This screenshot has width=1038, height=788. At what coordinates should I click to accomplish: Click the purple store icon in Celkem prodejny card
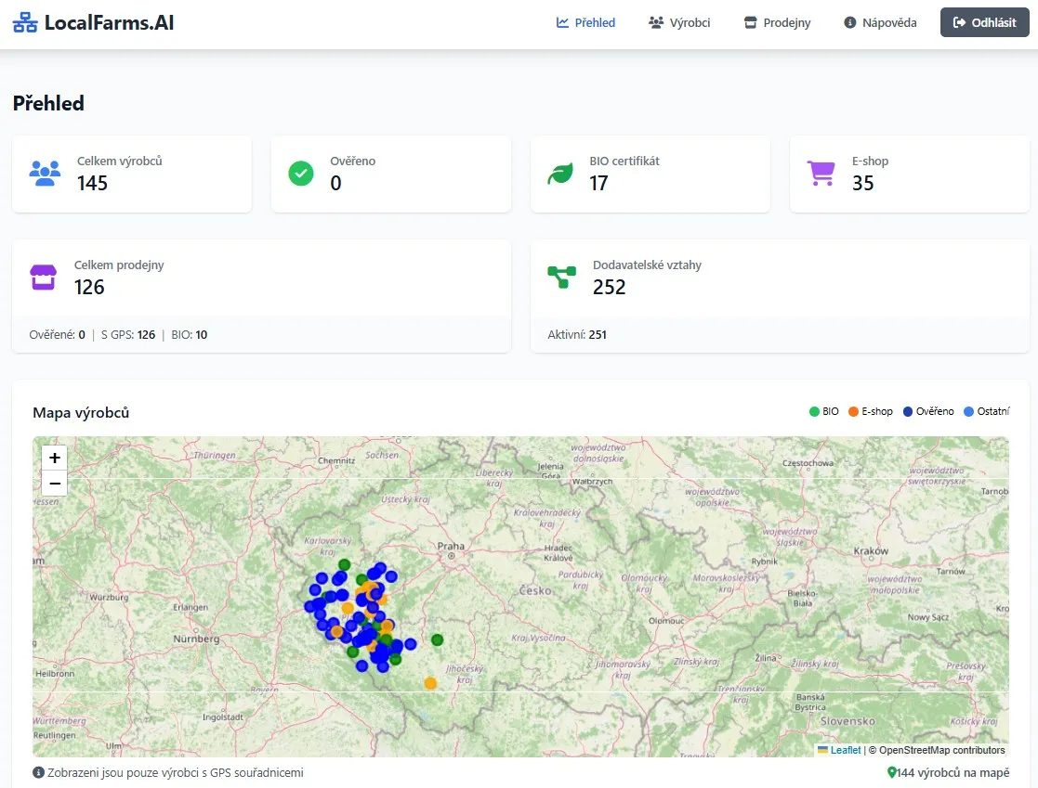[43, 278]
